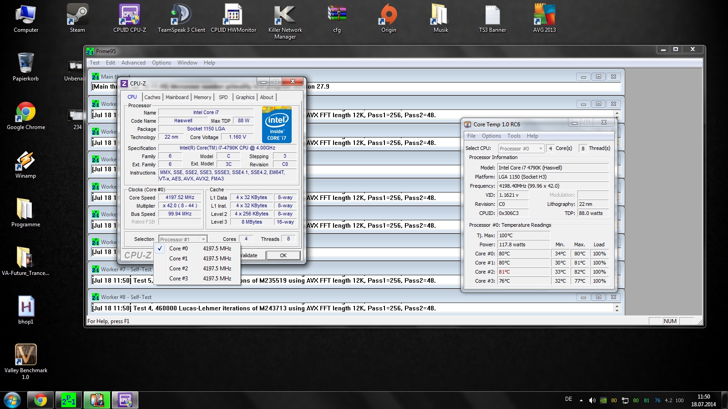Select the CPUID CPU-Z desktop shortcut
This screenshot has width=728, height=409.
(x=130, y=19)
